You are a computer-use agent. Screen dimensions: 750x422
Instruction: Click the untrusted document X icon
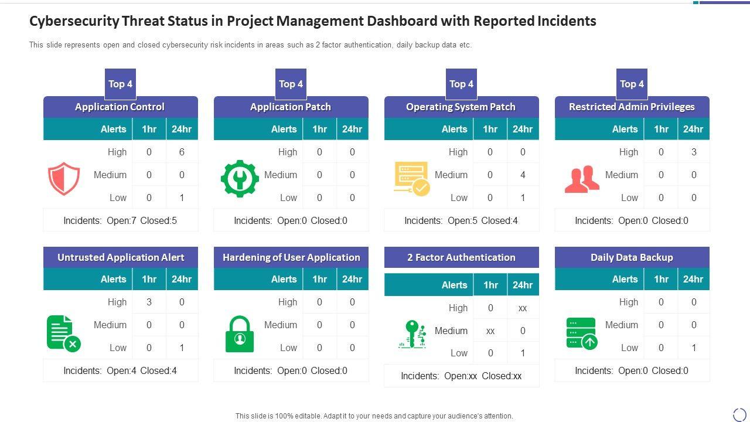(x=63, y=333)
